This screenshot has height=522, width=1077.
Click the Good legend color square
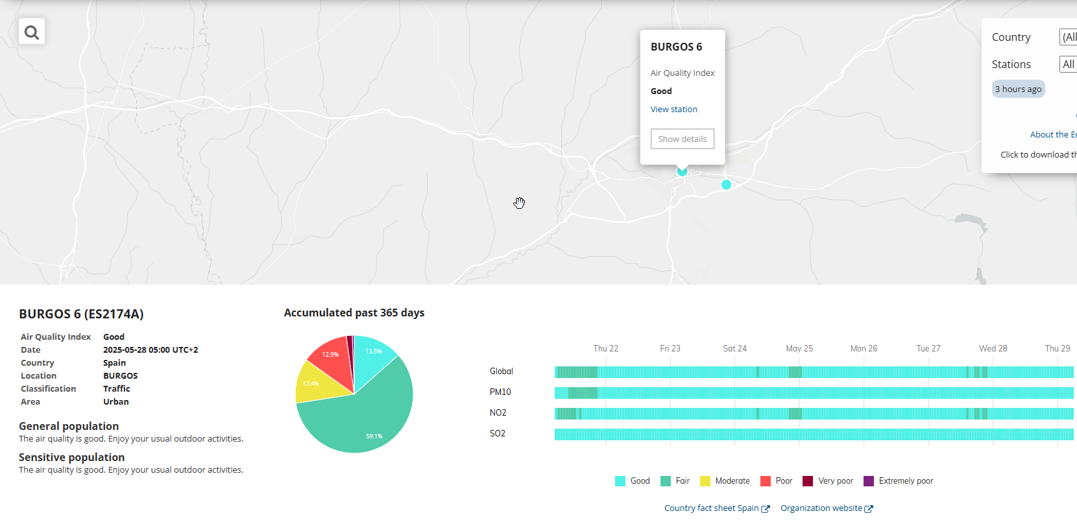click(620, 481)
